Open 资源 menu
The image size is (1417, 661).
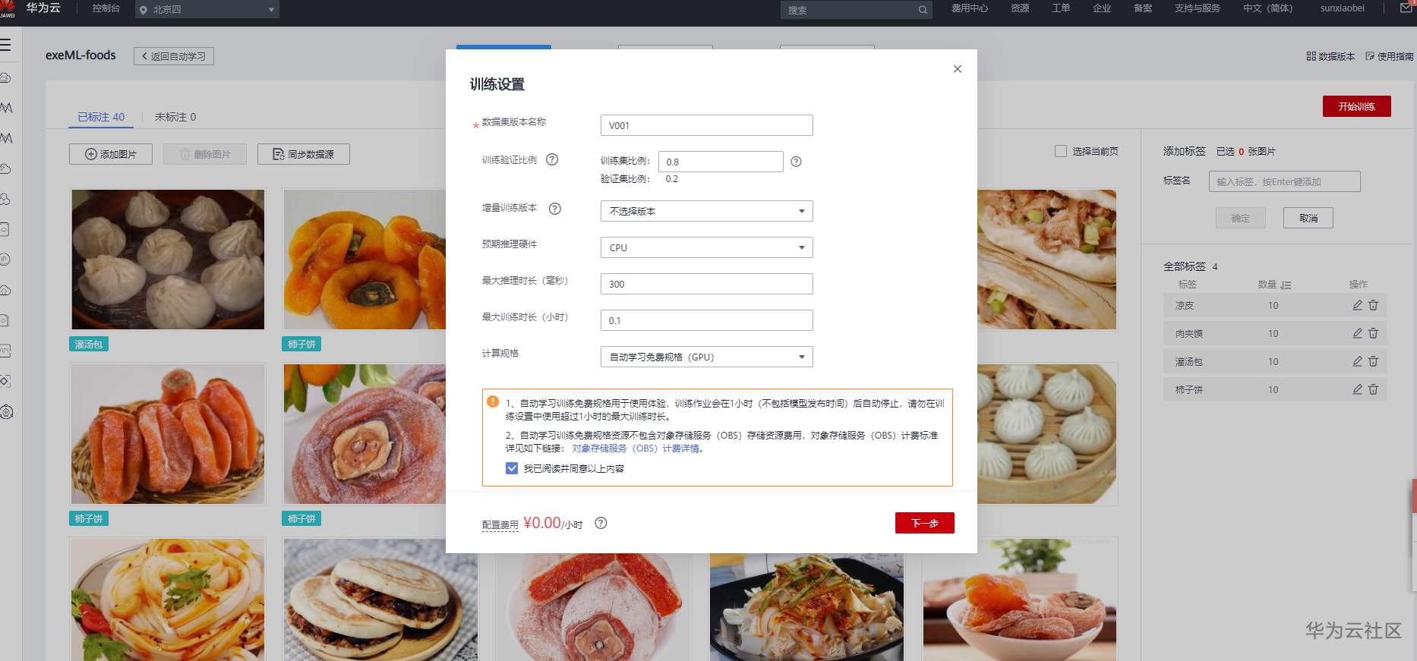coord(1020,8)
